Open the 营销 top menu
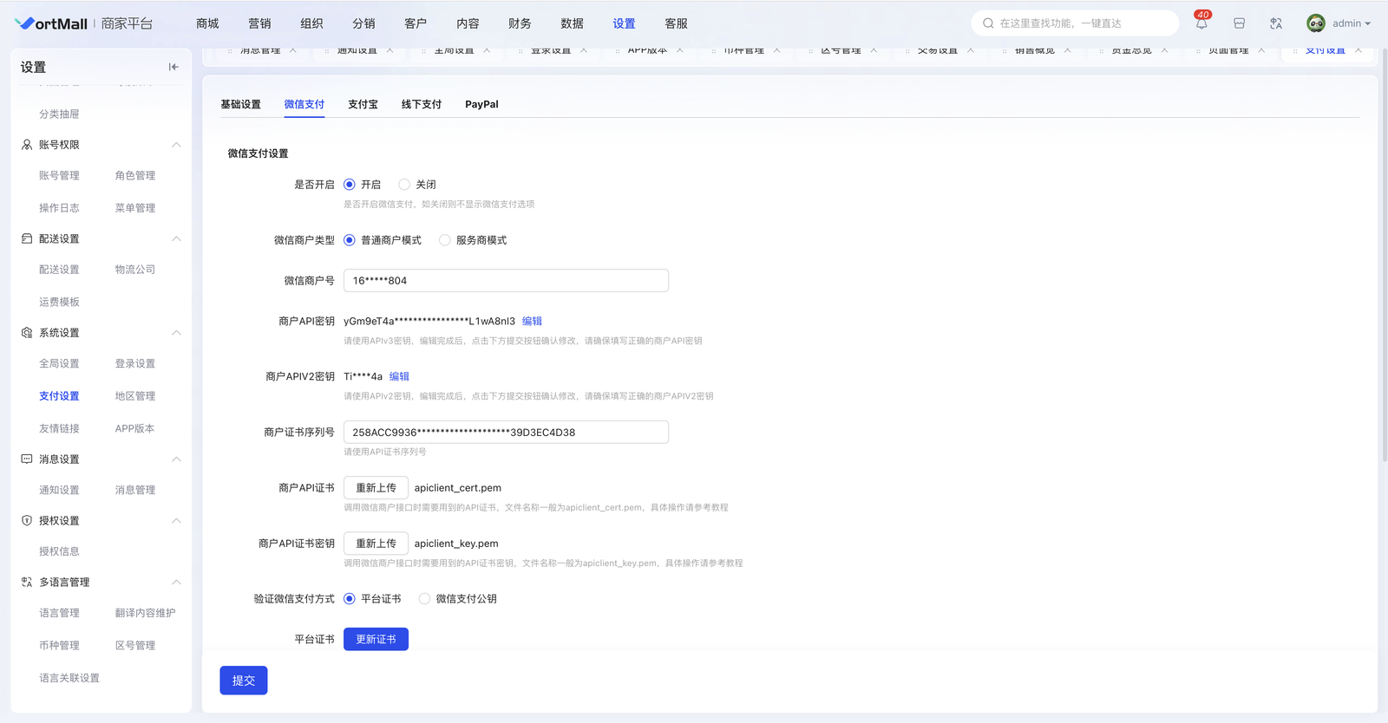 point(259,23)
